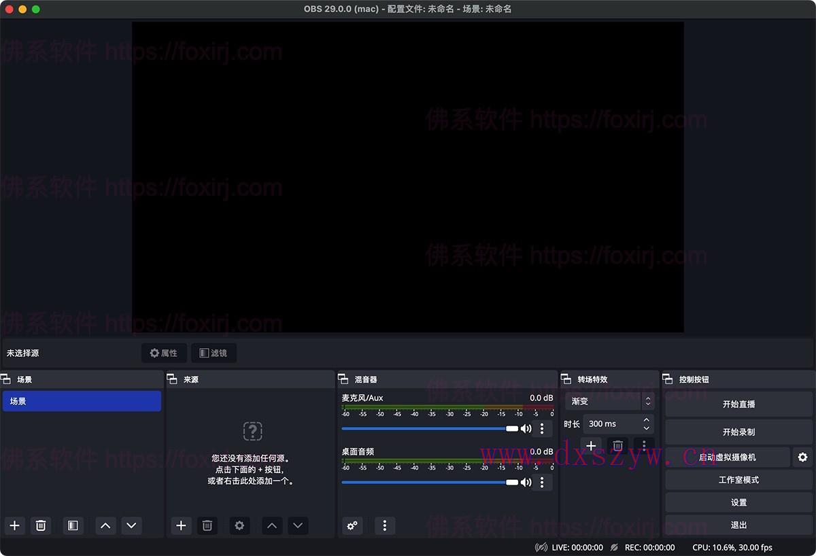Move the scene up

105,525
